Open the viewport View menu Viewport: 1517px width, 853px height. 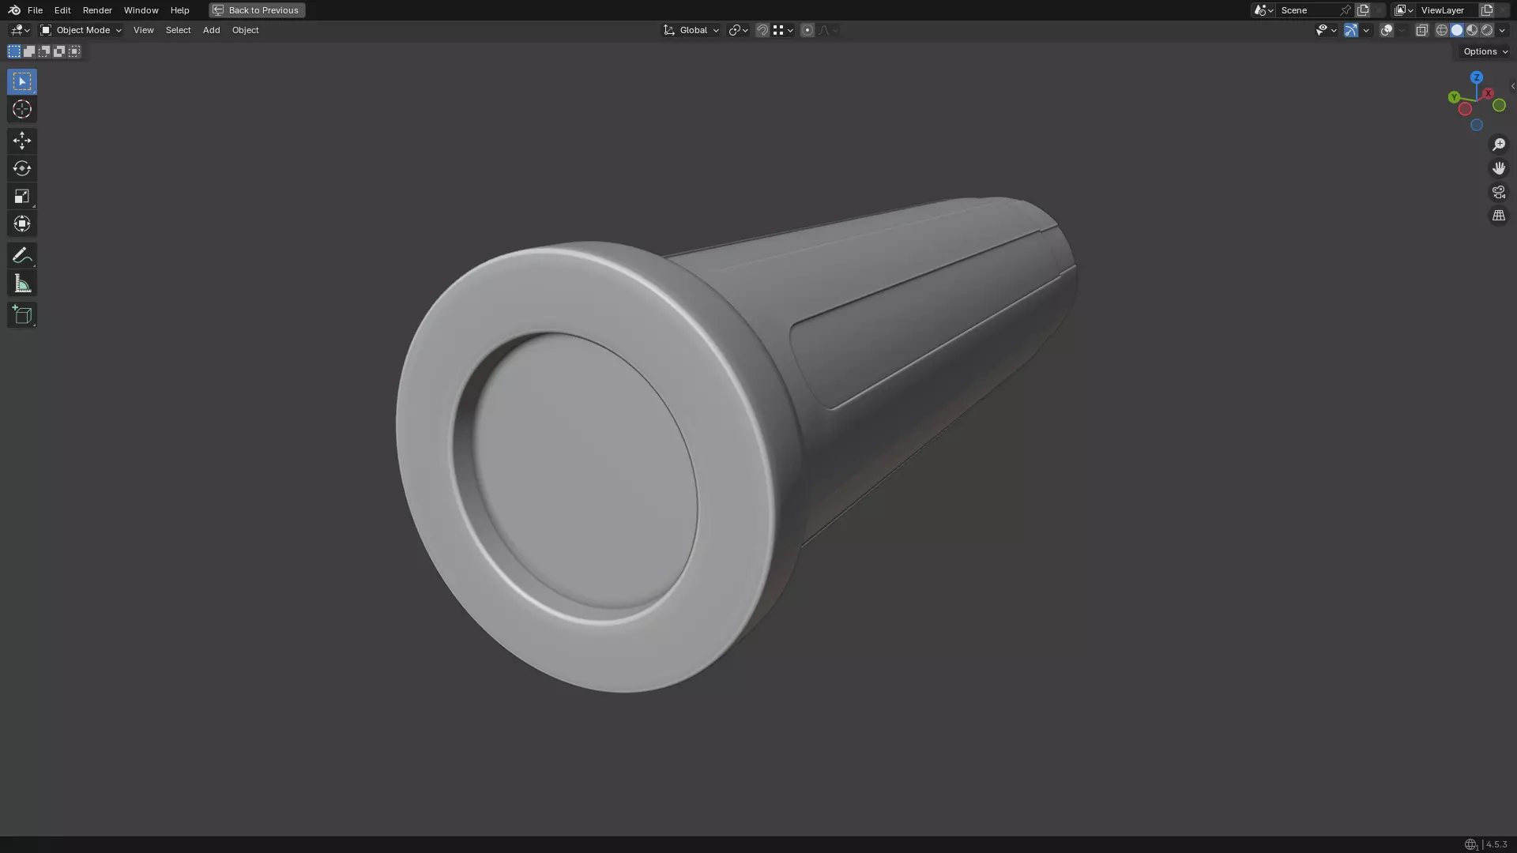point(143,30)
